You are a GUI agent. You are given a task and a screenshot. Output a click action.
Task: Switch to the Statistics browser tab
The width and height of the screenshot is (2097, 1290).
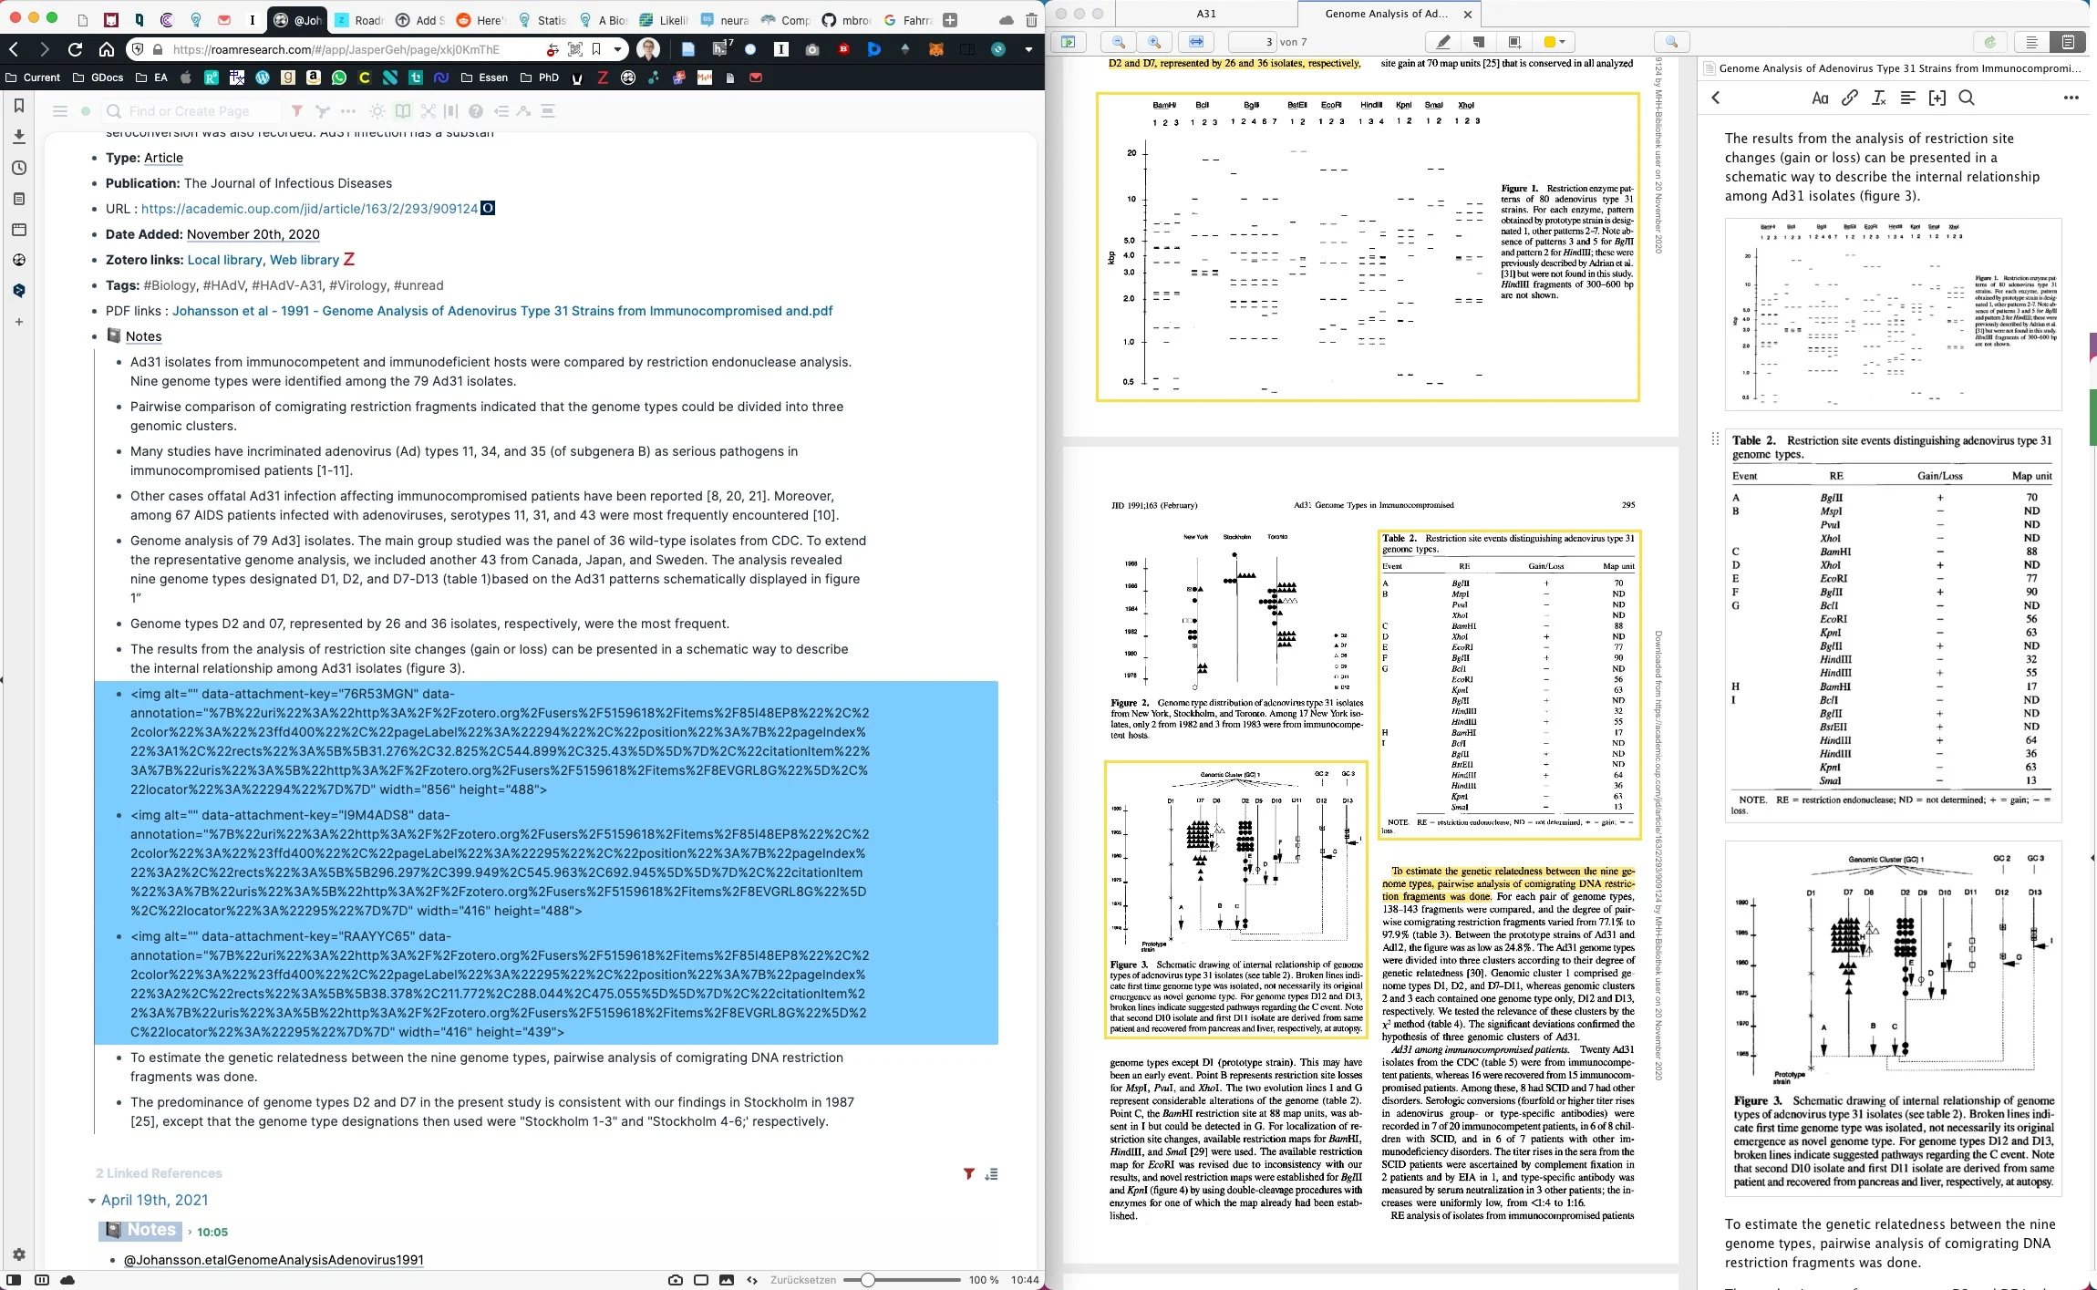[542, 19]
